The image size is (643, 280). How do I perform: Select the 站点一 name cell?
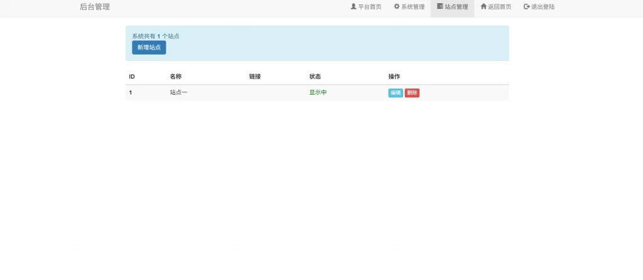(x=178, y=93)
